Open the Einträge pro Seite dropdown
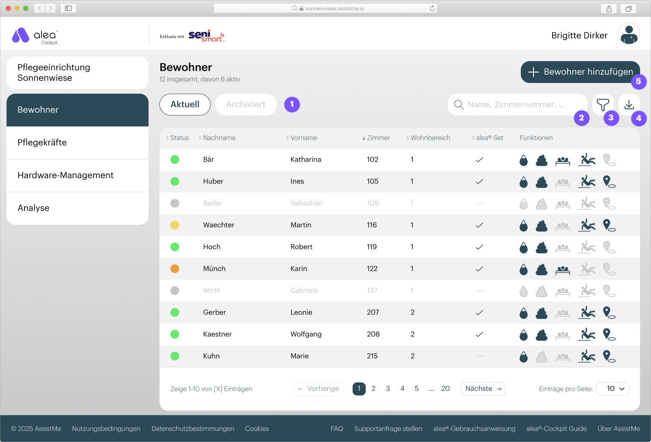 [612, 389]
